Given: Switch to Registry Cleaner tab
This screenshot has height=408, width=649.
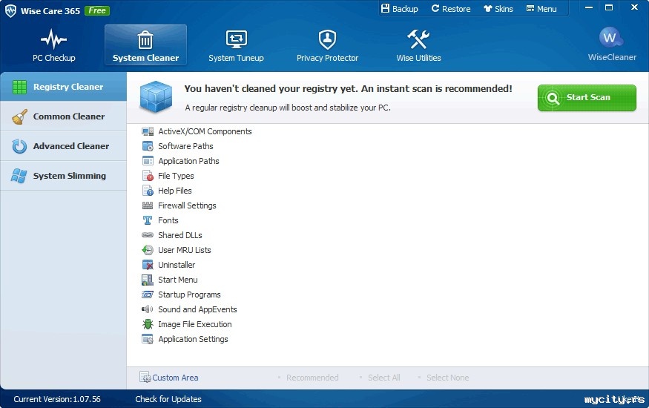Looking at the screenshot, I should point(63,87).
